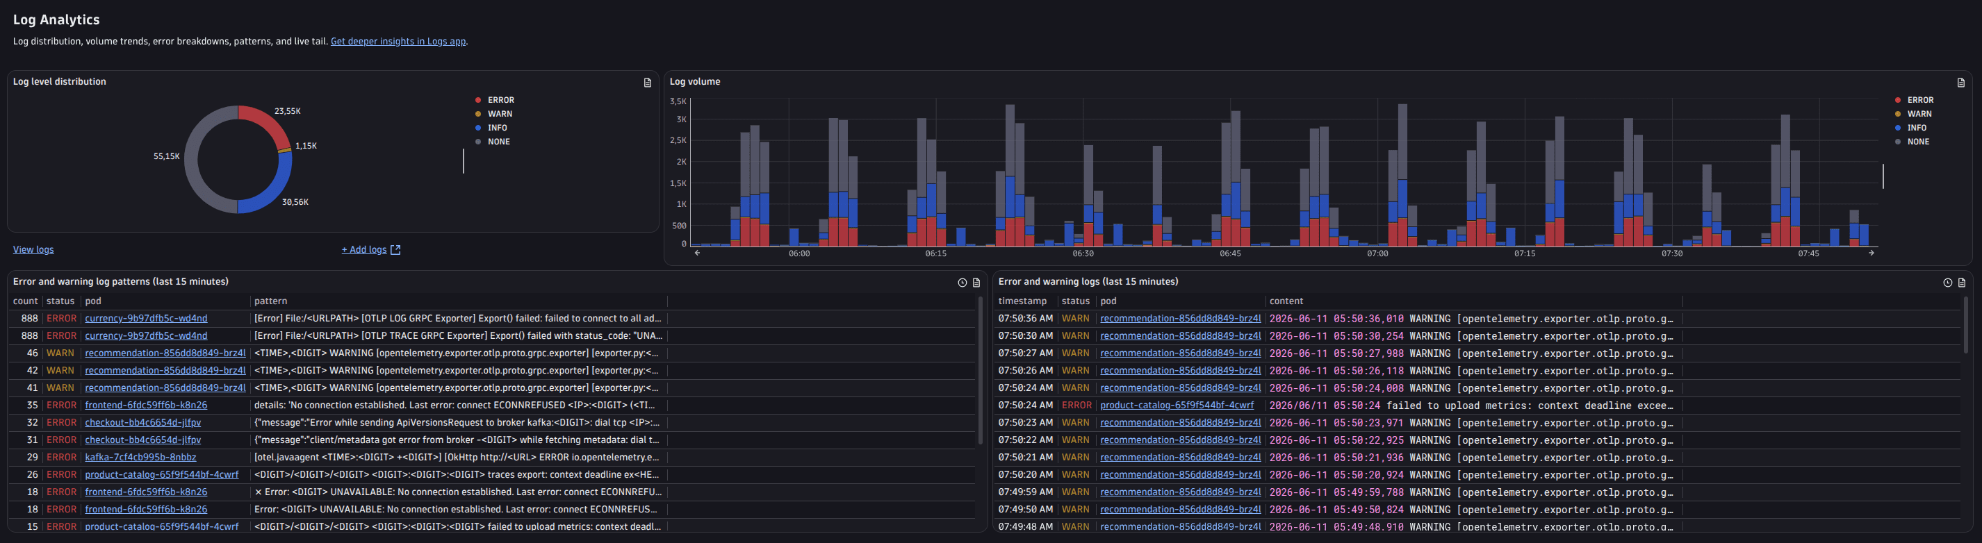The image size is (1982, 543).
Task: Open recommendation pod link in 07:50:36 AM row
Action: pos(1181,319)
